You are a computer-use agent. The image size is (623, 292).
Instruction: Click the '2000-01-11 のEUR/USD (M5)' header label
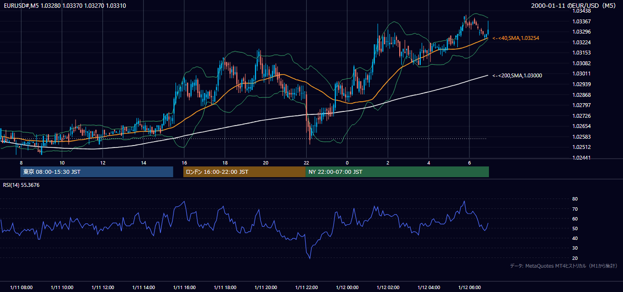coord(574,6)
